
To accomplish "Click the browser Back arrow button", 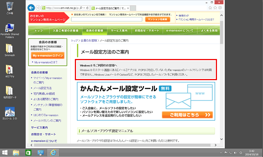I will [x=31, y=8].
